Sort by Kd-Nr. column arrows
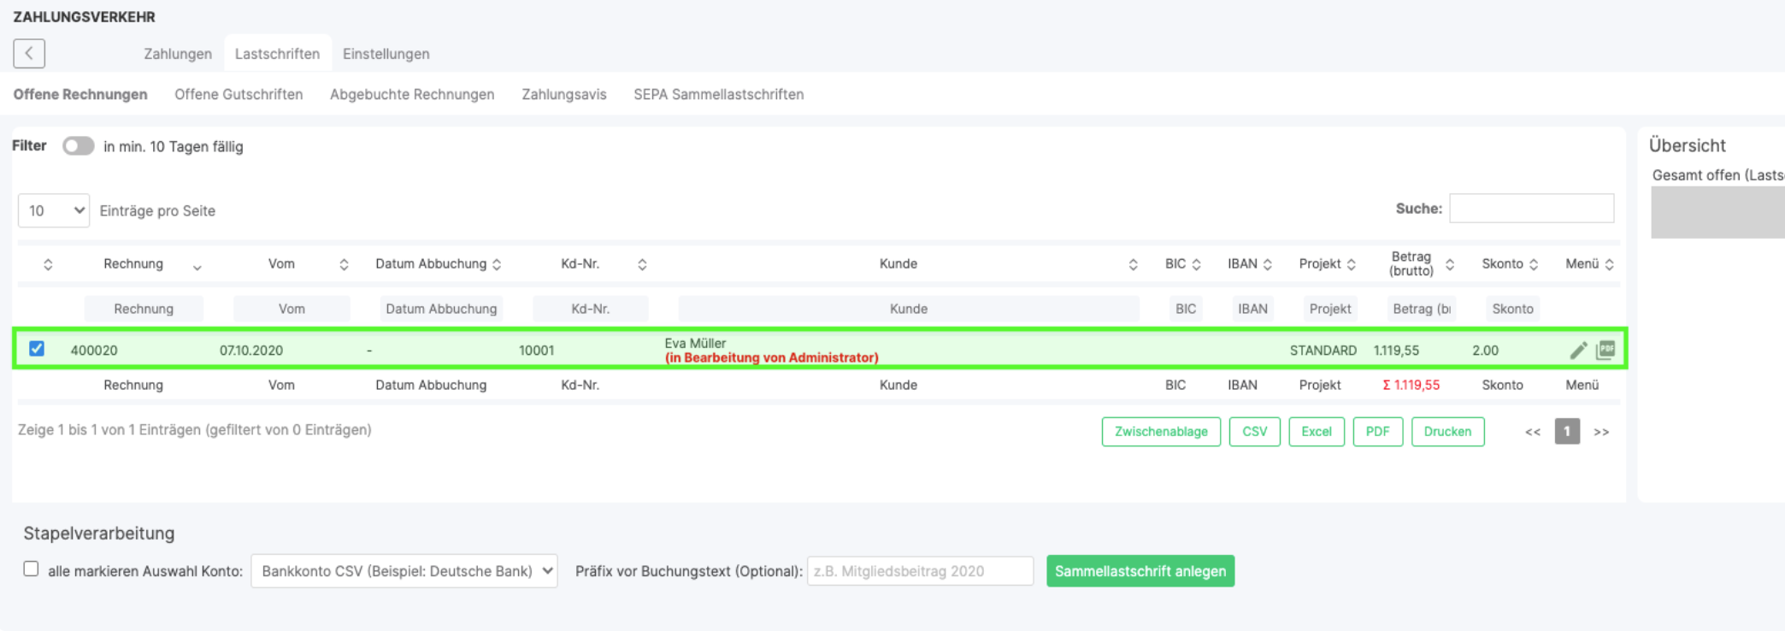 [642, 264]
